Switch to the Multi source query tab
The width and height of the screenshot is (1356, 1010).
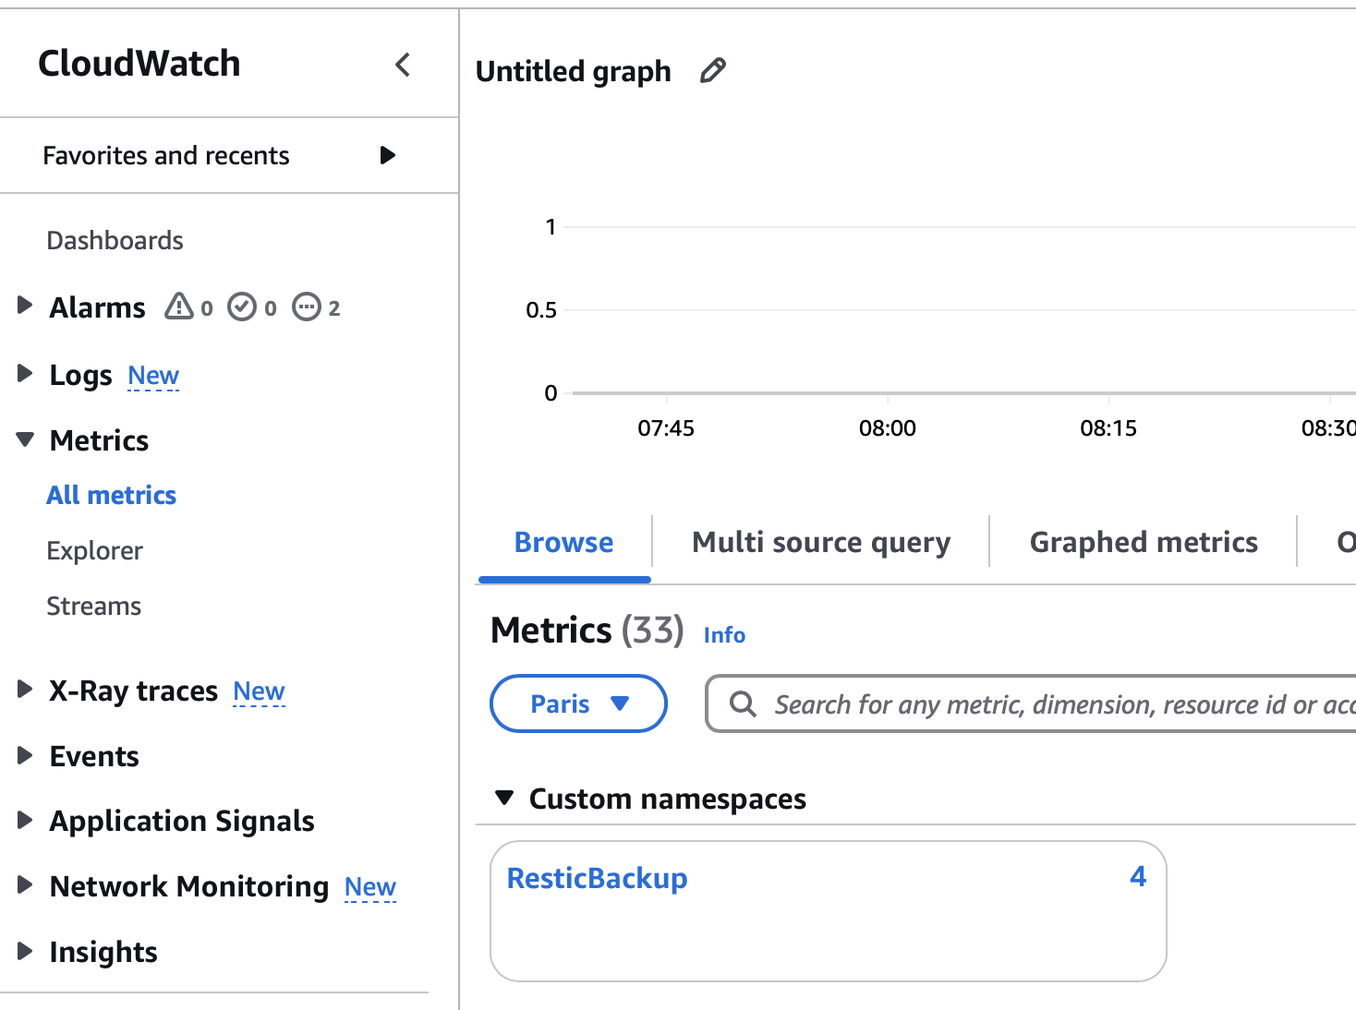(x=820, y=542)
